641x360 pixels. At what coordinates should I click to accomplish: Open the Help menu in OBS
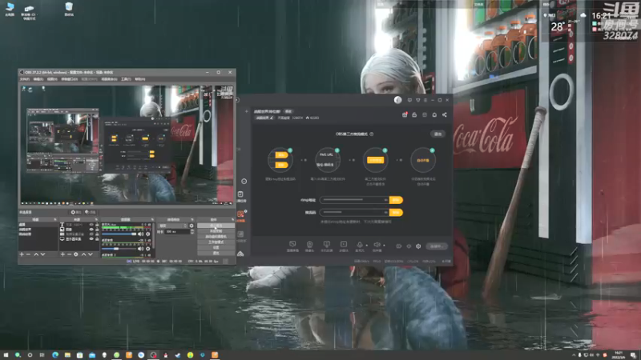click(139, 79)
